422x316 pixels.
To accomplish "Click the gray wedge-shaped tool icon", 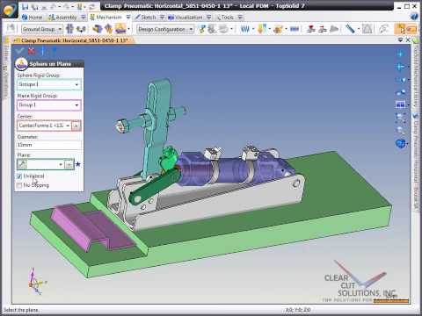I will 334,29.
